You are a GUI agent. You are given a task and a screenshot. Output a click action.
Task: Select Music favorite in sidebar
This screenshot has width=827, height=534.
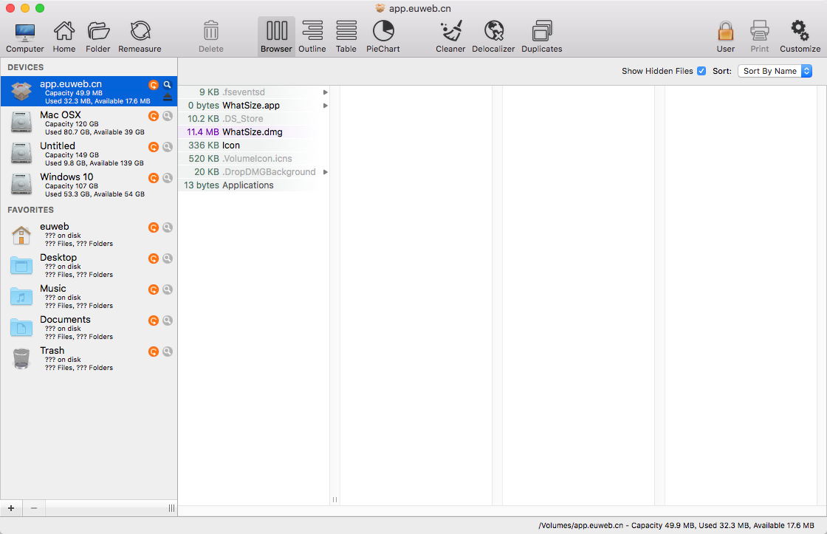89,297
